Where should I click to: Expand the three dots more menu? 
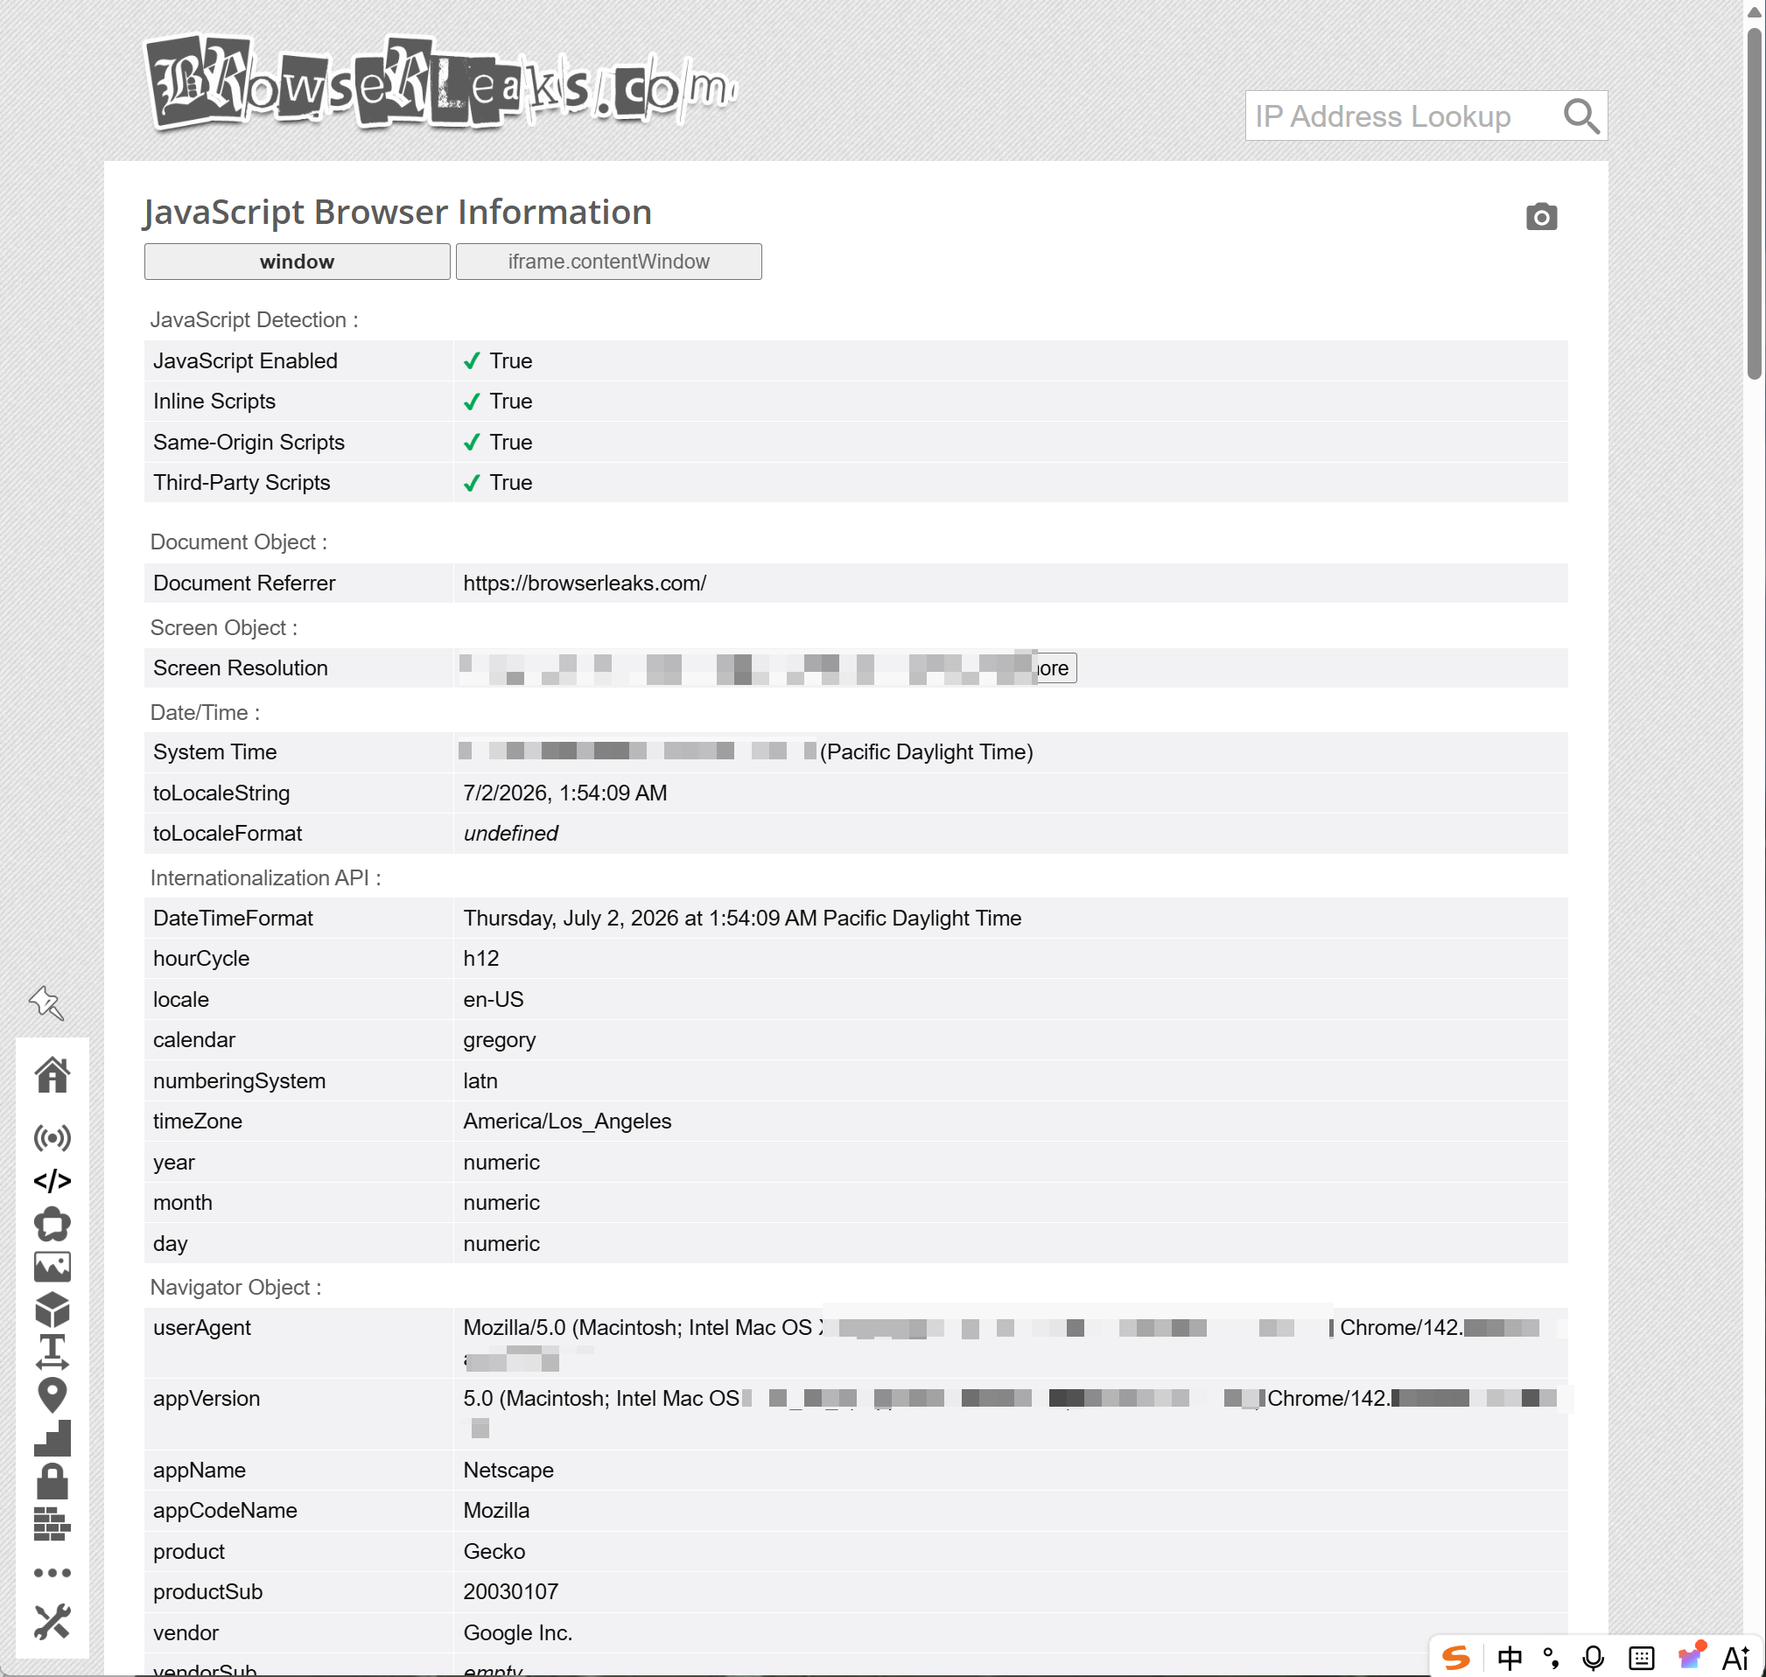tap(52, 1571)
